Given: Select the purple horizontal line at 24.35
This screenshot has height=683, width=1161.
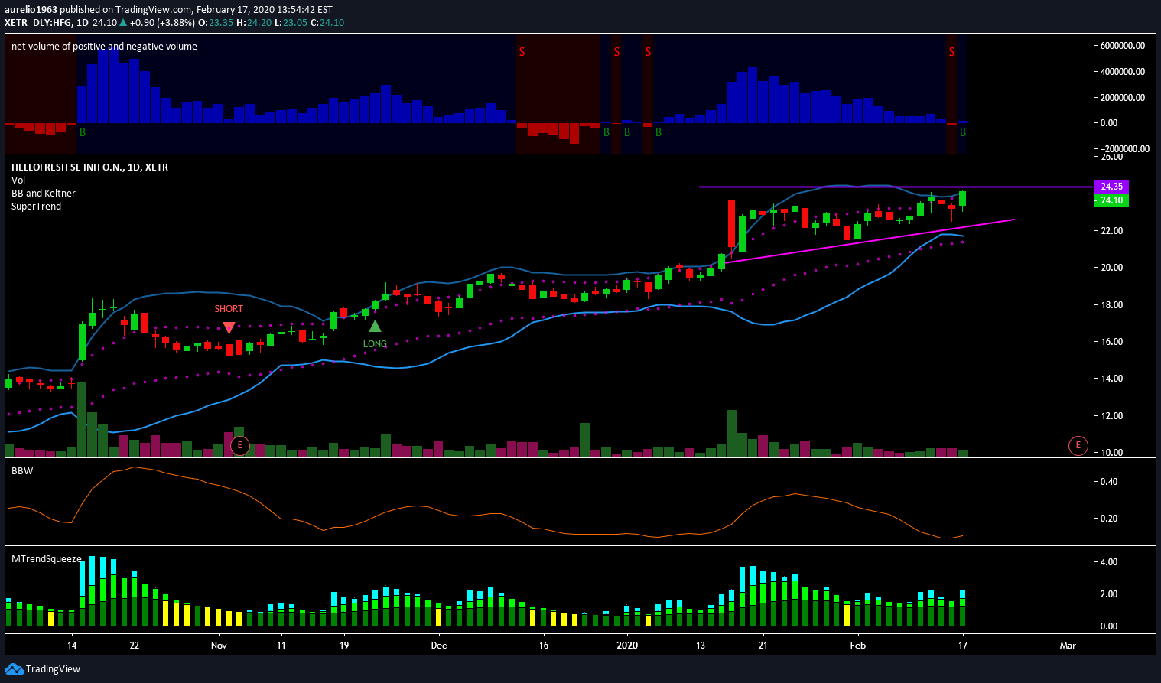Looking at the screenshot, I should (x=895, y=187).
